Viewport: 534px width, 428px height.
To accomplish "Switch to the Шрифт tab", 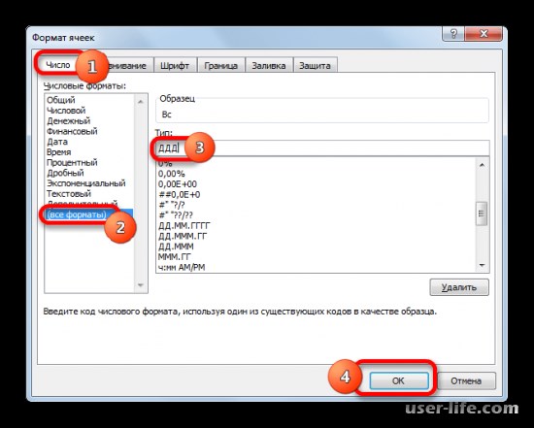I will [x=175, y=65].
